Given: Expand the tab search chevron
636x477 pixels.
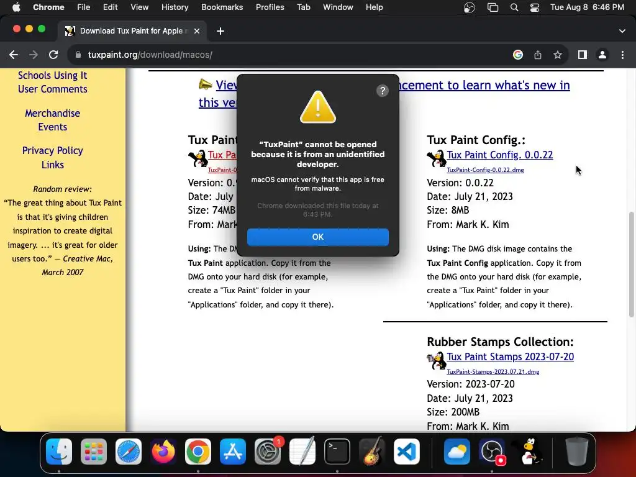Looking at the screenshot, I should [622, 31].
